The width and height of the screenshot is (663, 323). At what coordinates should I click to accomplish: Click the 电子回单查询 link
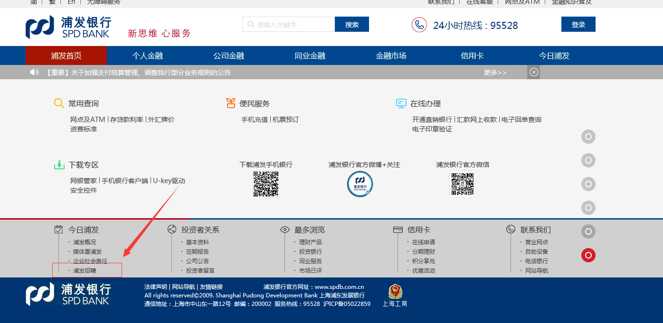[521, 120]
